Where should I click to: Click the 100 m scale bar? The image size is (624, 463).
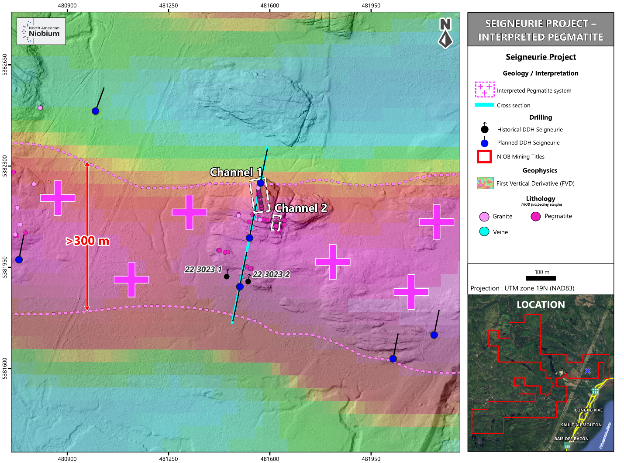point(541,278)
